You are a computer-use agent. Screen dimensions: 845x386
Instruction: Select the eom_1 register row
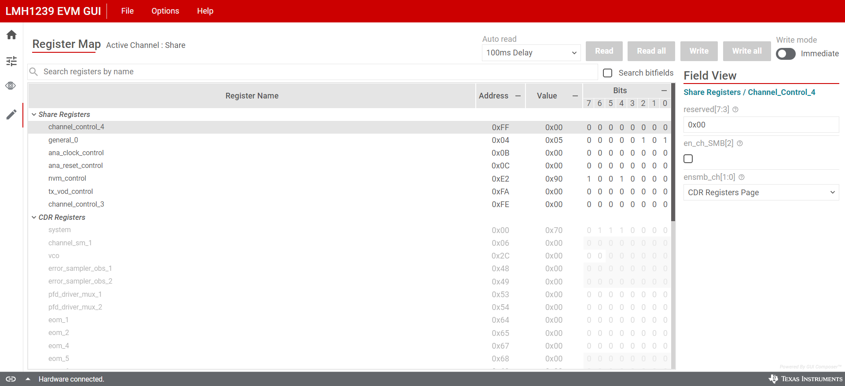click(349, 320)
